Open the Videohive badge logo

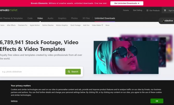(167, 21)
